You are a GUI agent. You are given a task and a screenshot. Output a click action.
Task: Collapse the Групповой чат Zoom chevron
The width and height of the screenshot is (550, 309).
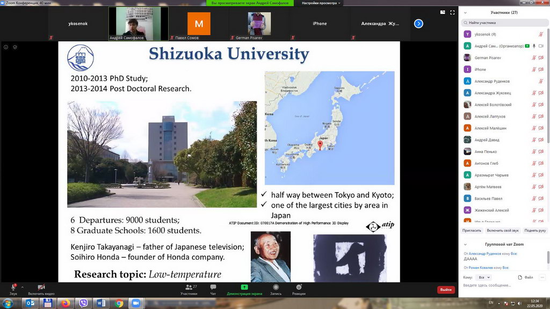point(466,245)
